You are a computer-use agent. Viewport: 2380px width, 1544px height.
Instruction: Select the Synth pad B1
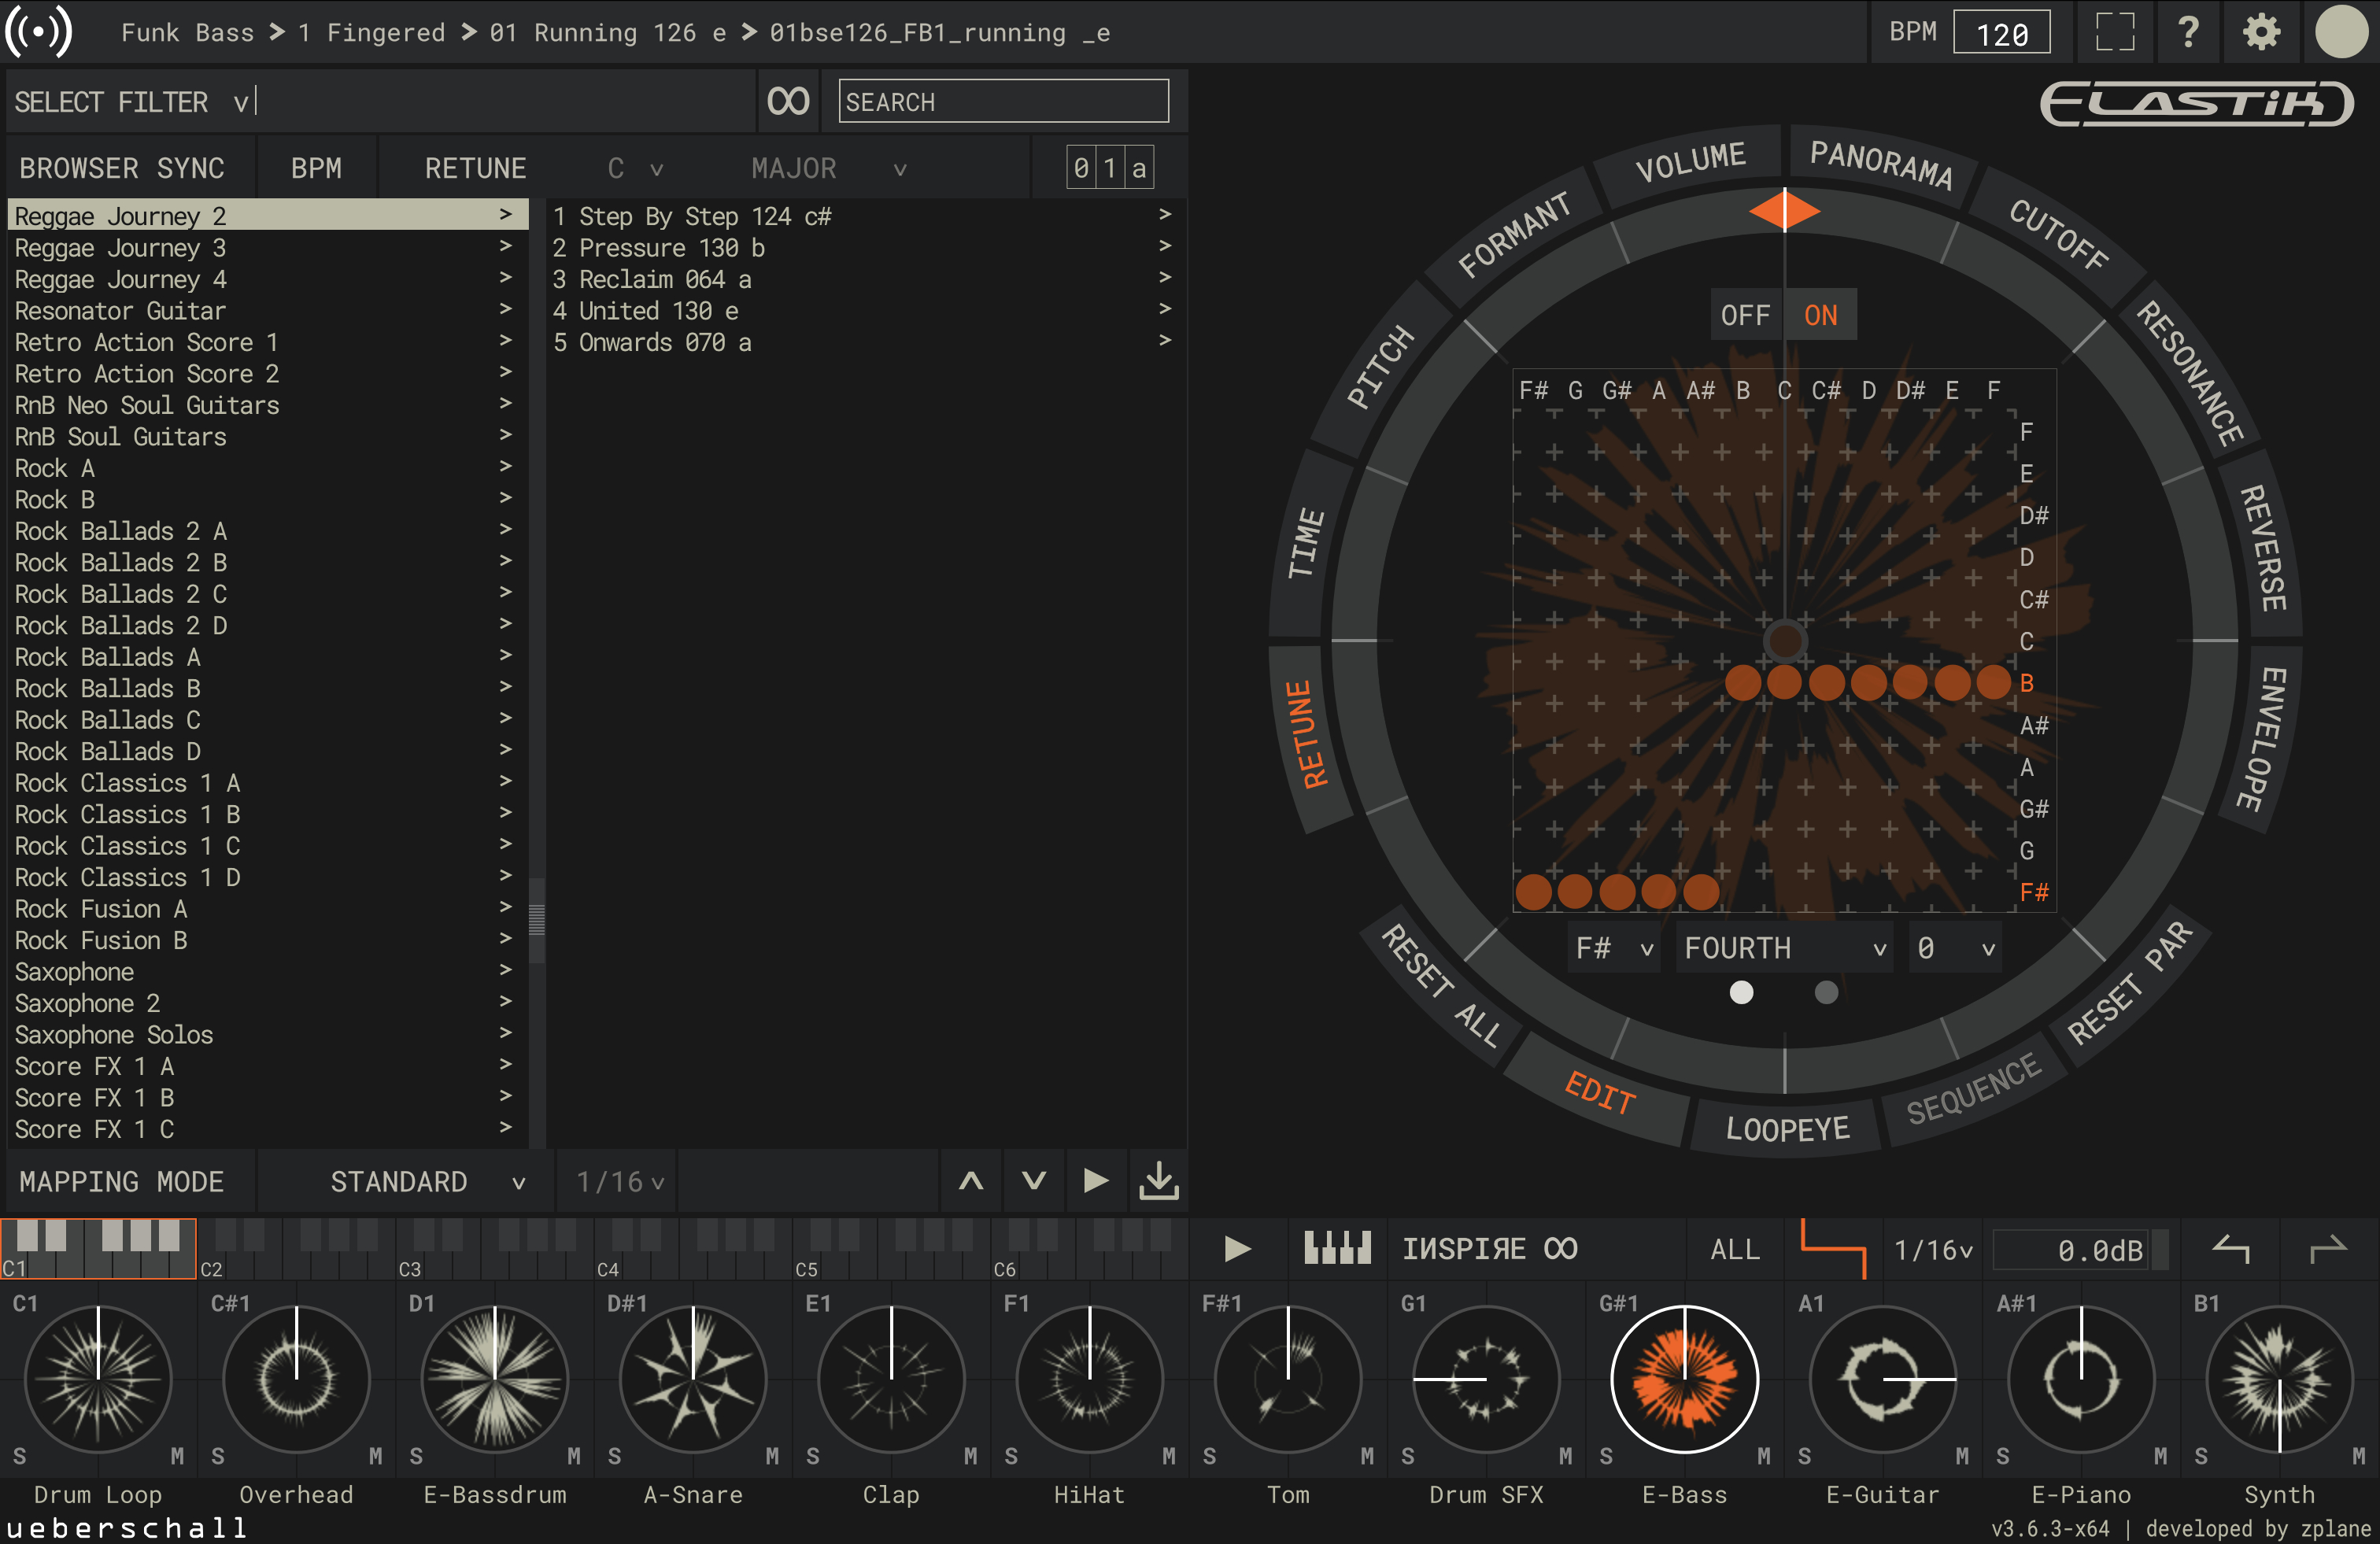[2279, 1379]
